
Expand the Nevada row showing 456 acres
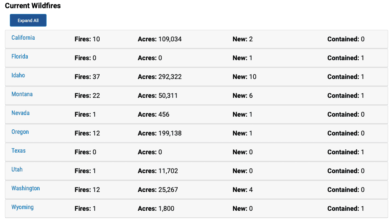pyautogui.click(x=197, y=114)
